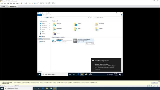Open the snapshot manager icon

(x=35, y=3)
